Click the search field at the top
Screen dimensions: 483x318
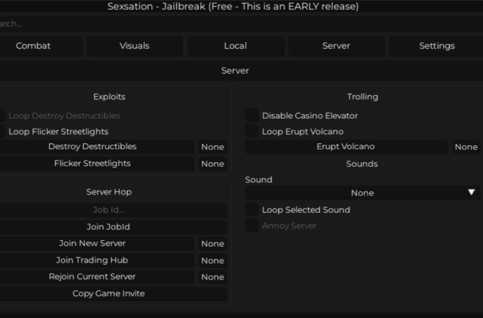pyautogui.click(x=241, y=24)
